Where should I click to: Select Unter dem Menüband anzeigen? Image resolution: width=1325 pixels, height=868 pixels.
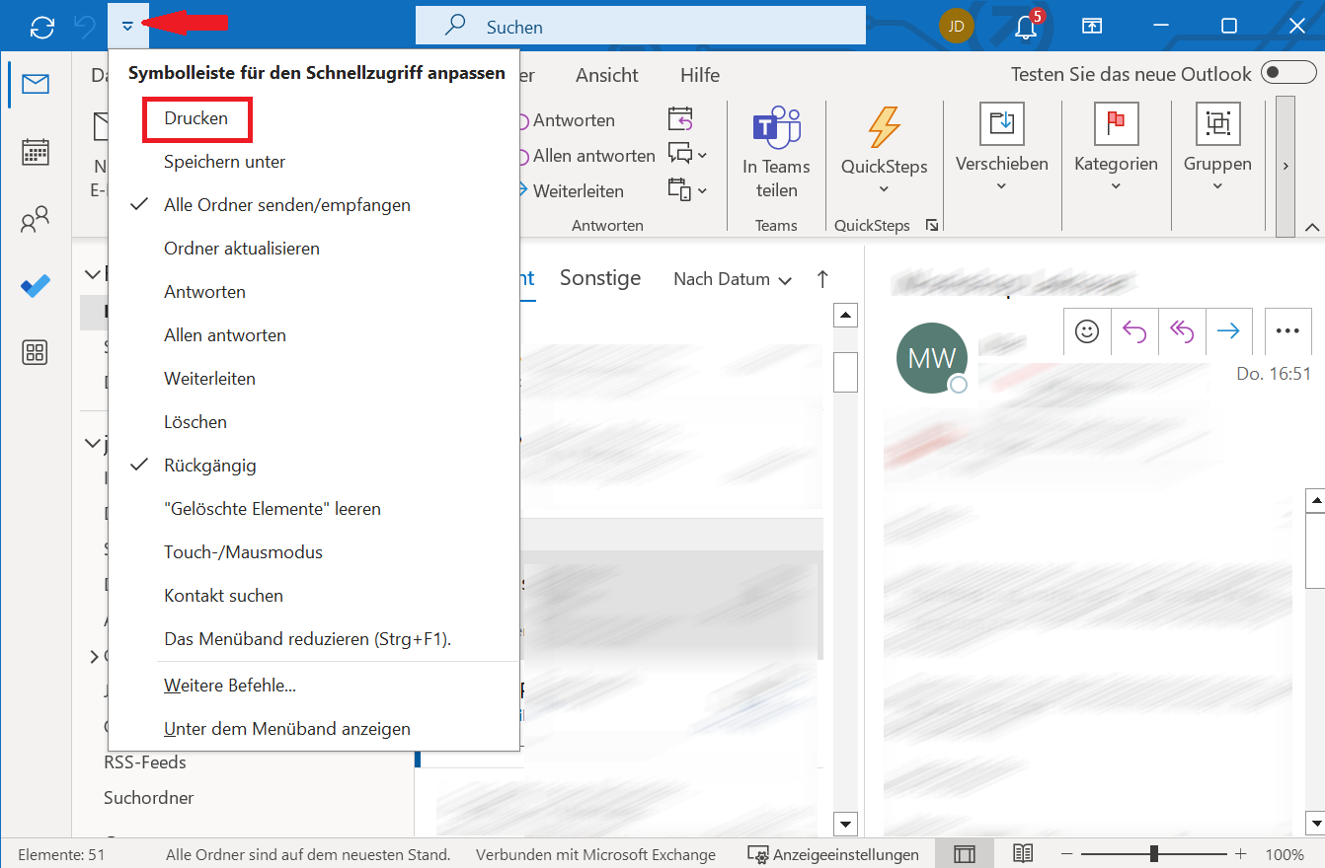pyautogui.click(x=314, y=729)
